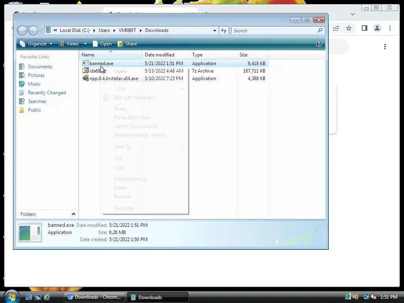This screenshot has height=303, width=404.
Task: Click the volume muted tray icon
Action: [x=374, y=297]
